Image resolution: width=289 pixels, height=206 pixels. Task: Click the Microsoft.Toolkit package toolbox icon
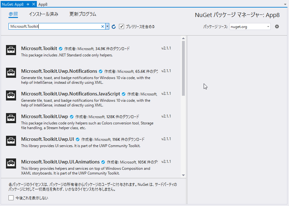point(11,50)
